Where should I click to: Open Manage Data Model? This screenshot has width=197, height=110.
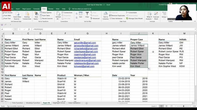point(135,18)
